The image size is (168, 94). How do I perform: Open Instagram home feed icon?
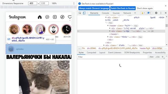pyautogui.click(x=40, y=17)
